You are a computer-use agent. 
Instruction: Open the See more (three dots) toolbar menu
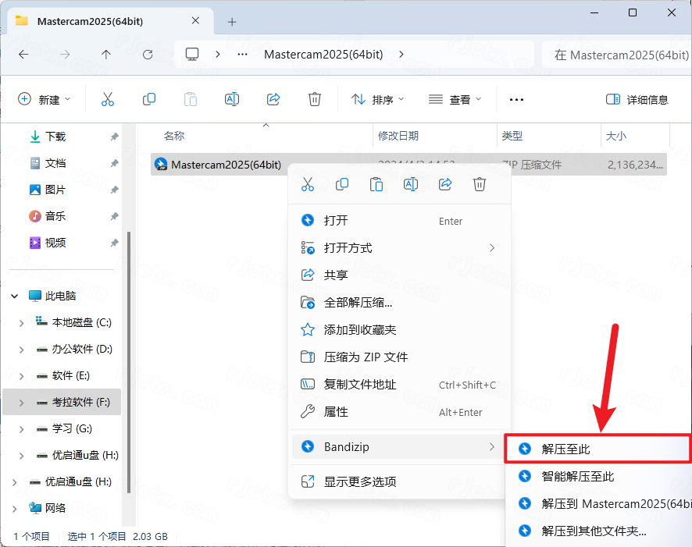tap(516, 100)
